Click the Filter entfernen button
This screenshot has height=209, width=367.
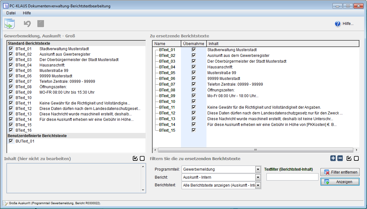click(340, 172)
